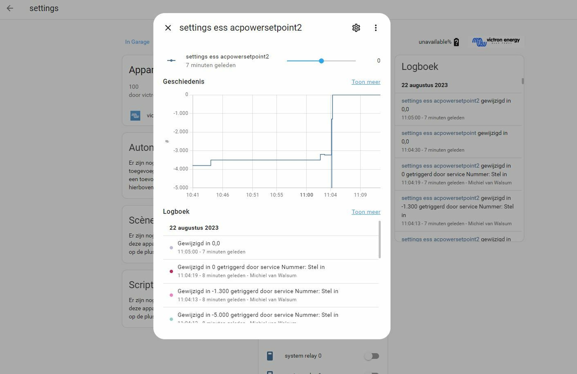577x374 pixels.
Task: Adjust the acpowersetpoint2 value slider
Action: pyautogui.click(x=321, y=61)
